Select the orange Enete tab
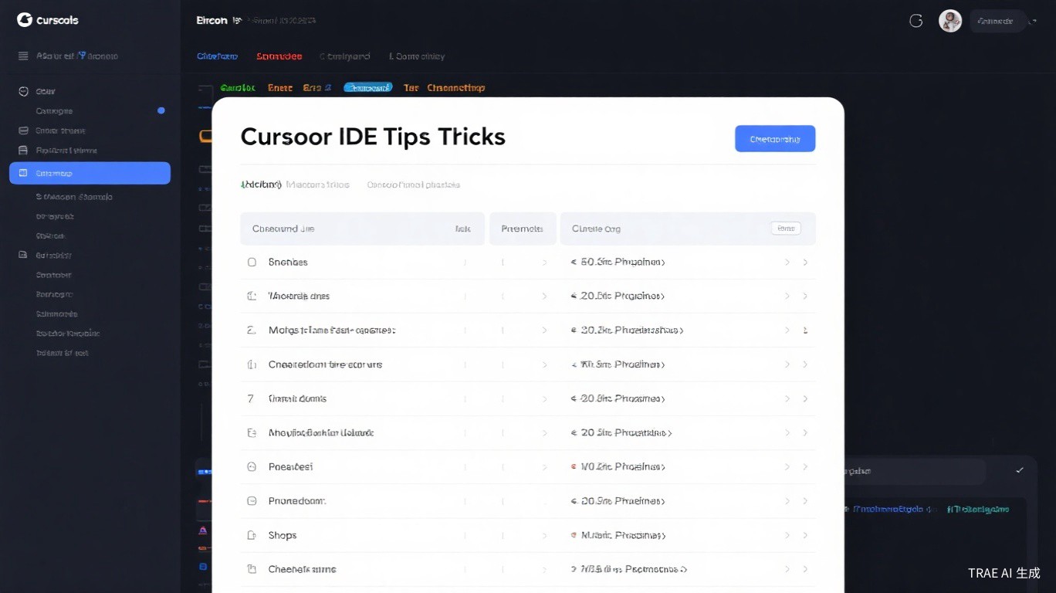The image size is (1056, 593). click(x=280, y=88)
